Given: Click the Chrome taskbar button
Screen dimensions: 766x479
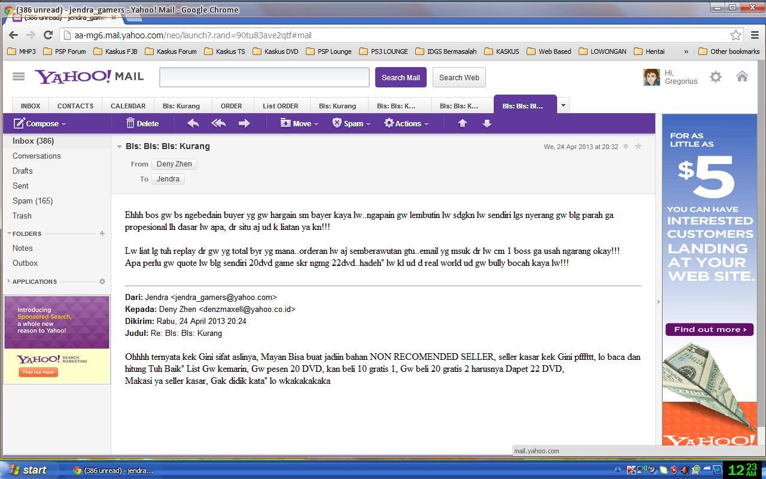Looking at the screenshot, I should (x=114, y=471).
